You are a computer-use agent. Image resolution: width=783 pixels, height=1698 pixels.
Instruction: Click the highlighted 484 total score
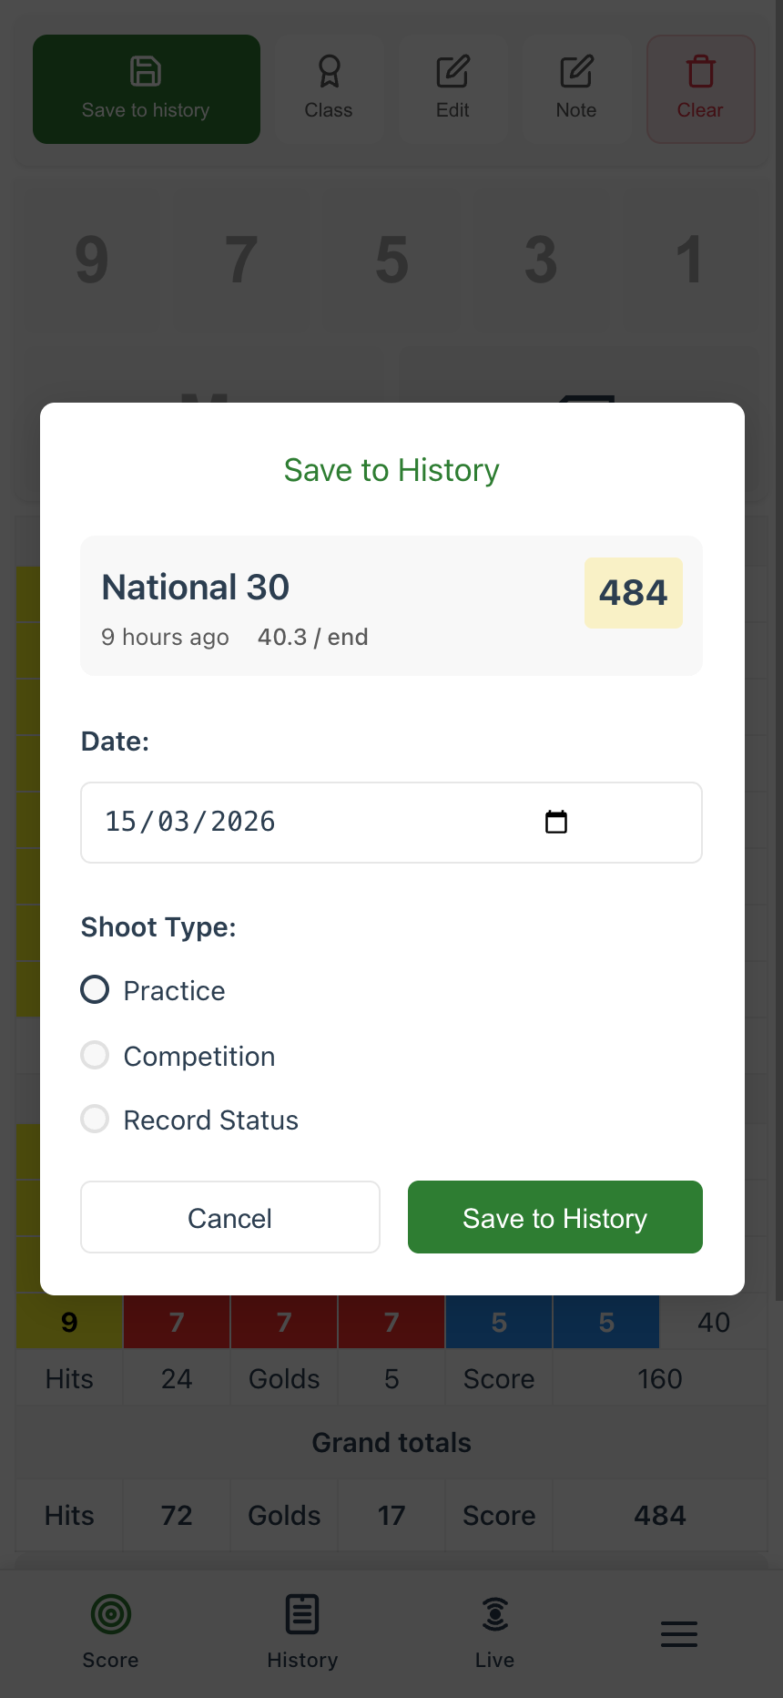pyautogui.click(x=634, y=592)
